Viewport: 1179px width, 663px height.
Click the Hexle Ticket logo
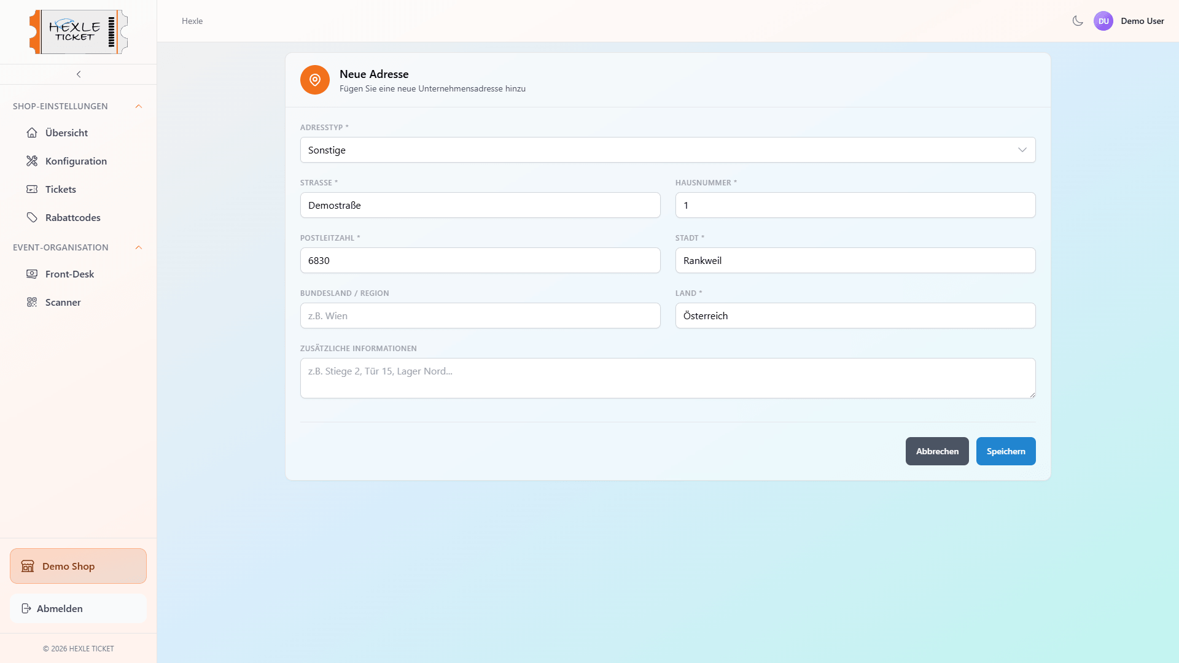point(78,32)
